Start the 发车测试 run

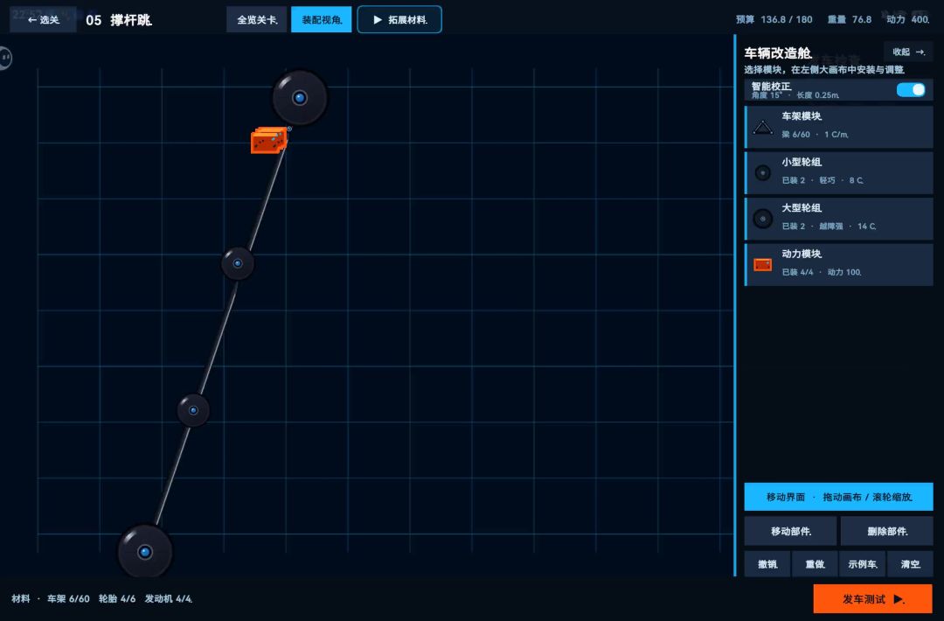tap(872, 599)
